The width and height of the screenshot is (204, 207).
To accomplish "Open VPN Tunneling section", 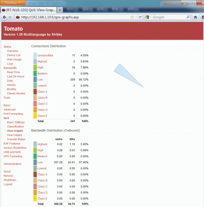I will [x=13, y=156].
